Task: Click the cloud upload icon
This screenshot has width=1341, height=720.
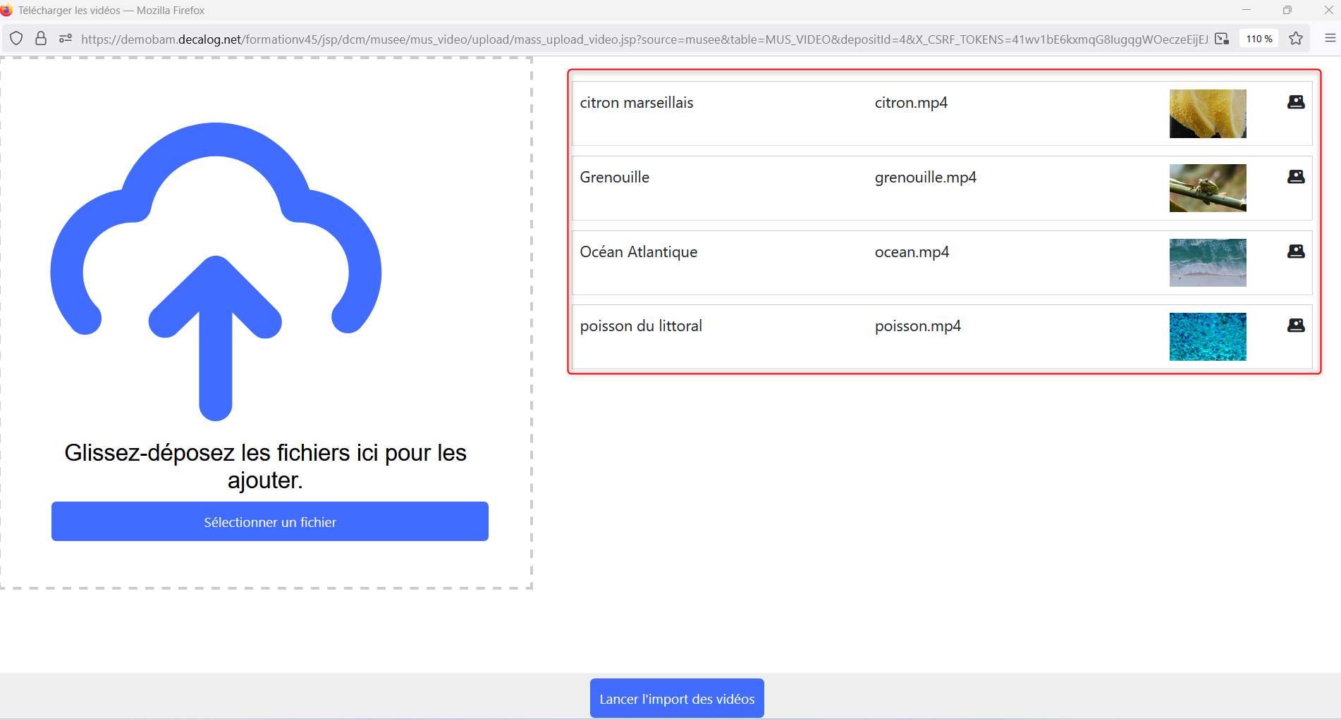Action: tap(216, 271)
